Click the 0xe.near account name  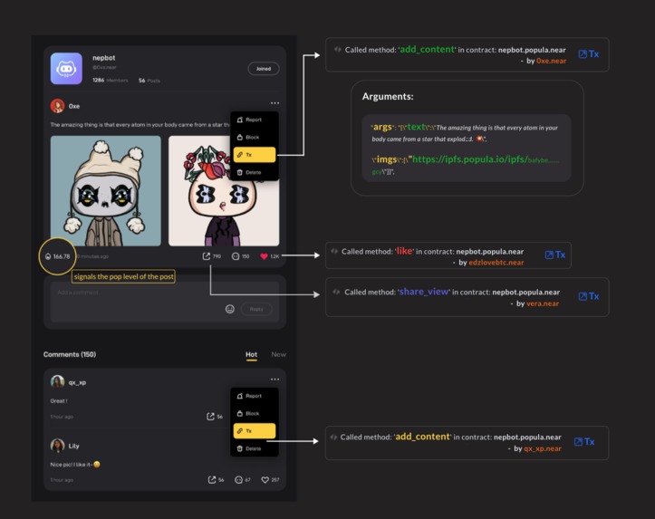[552, 61]
